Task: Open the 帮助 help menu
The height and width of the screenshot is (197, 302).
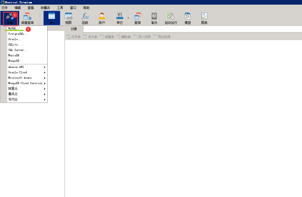Action: [86, 8]
